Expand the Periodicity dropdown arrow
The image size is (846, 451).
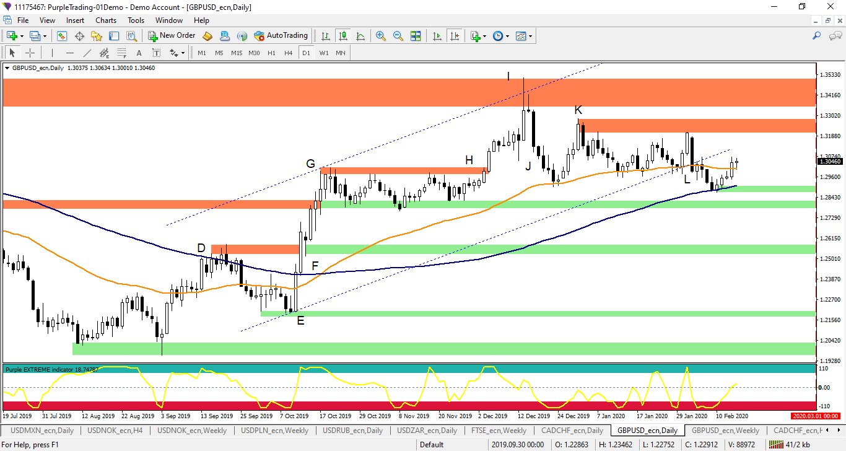click(507, 36)
